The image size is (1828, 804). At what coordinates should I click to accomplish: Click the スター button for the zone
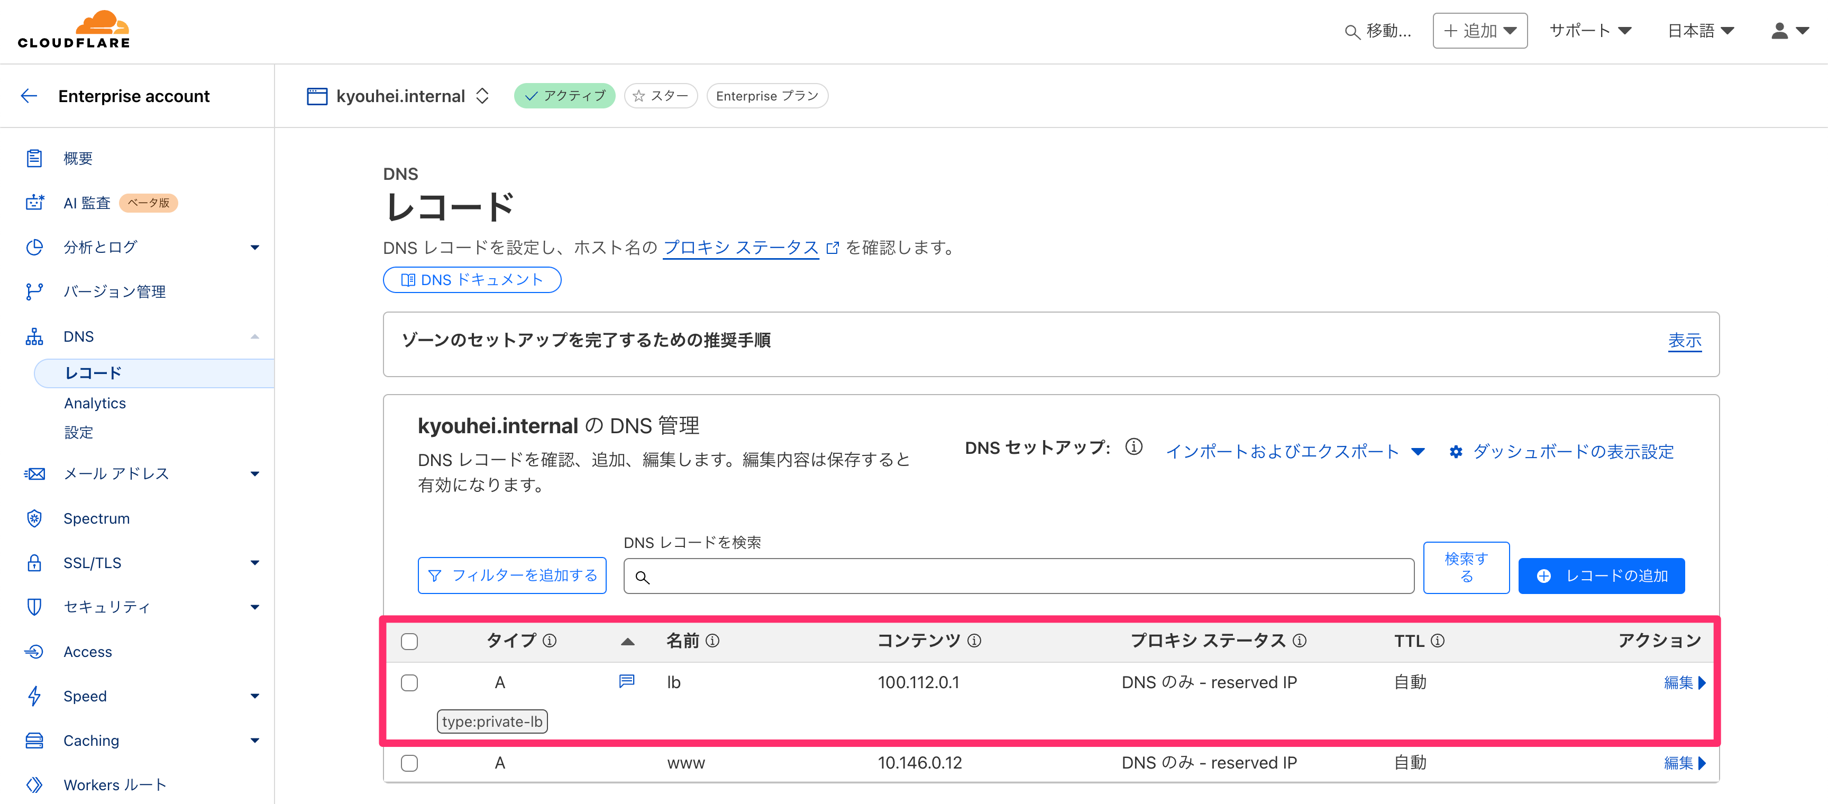(661, 96)
